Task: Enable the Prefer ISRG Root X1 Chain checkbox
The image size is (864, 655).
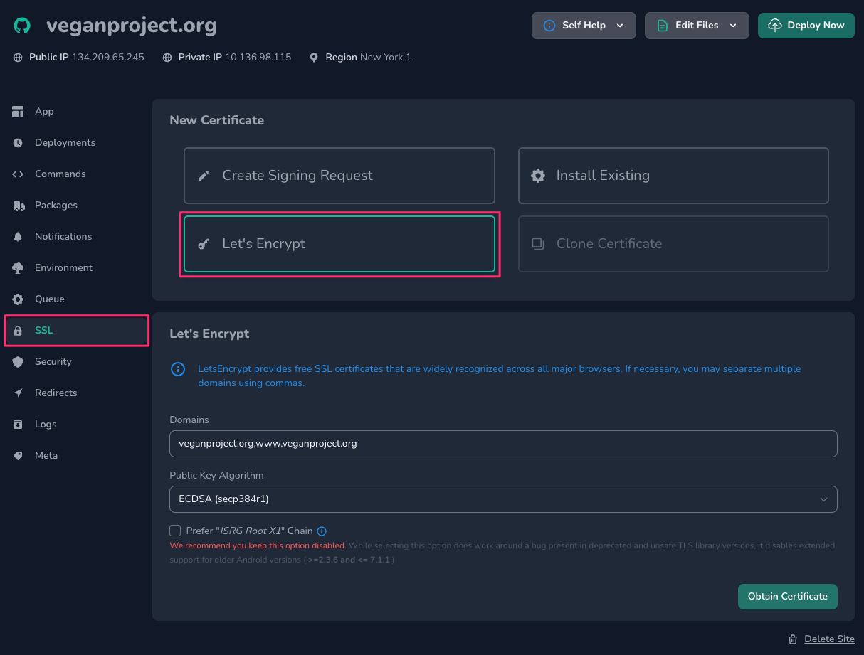Action: 175,531
